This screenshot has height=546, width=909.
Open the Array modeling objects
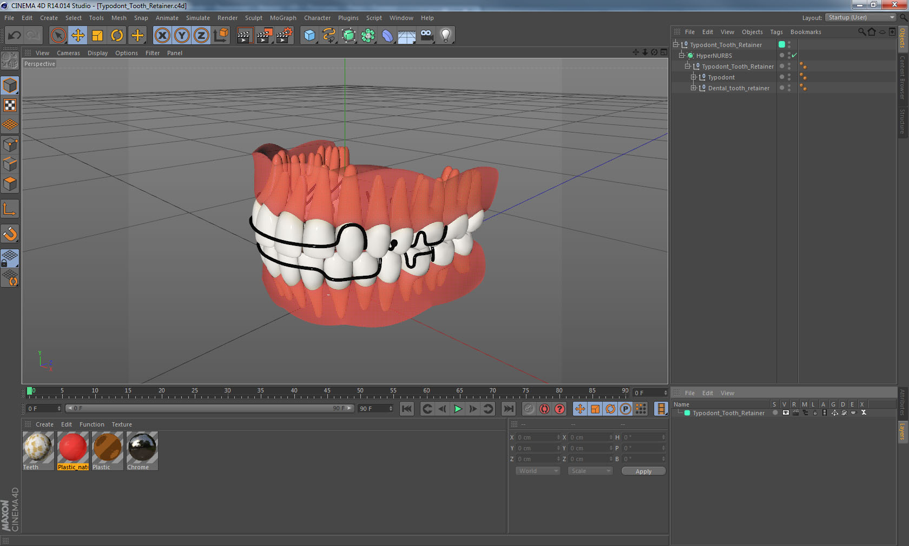coord(368,36)
